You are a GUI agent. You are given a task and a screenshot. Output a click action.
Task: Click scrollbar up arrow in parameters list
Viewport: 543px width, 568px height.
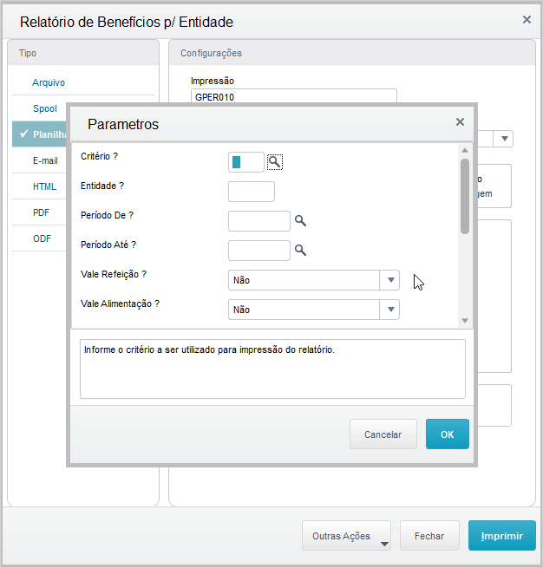click(x=465, y=150)
